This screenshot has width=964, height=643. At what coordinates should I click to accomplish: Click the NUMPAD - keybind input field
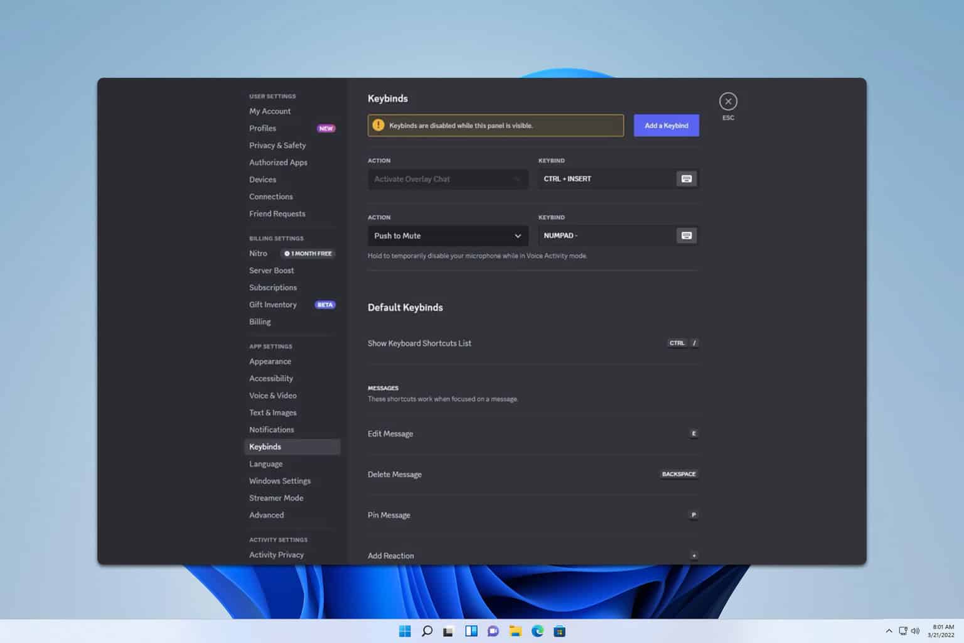coord(606,235)
